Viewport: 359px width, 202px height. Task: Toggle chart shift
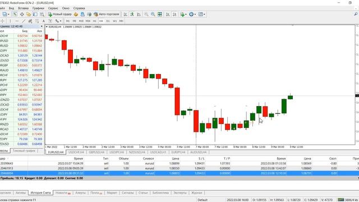point(174,14)
